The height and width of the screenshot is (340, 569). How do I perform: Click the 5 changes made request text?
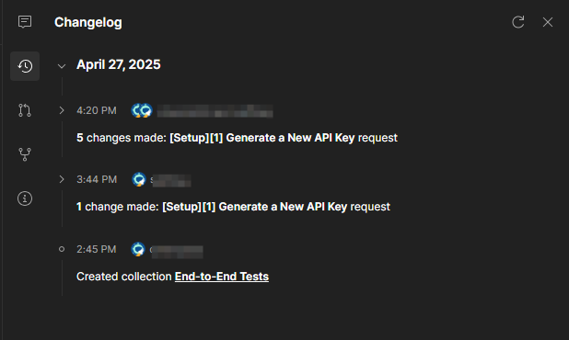point(237,138)
